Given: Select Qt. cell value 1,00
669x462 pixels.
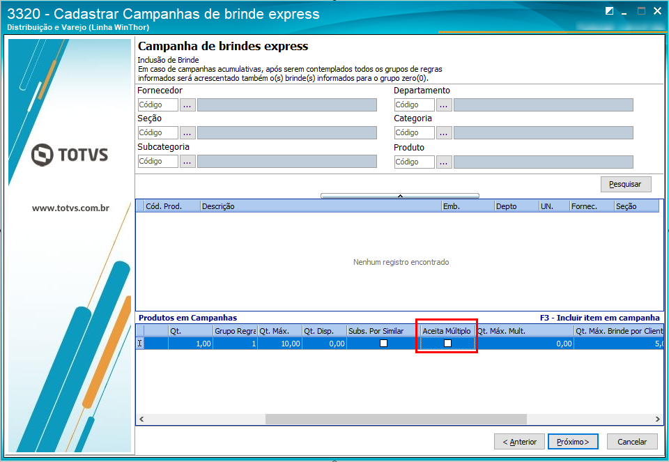Looking at the screenshot, I should pos(191,344).
